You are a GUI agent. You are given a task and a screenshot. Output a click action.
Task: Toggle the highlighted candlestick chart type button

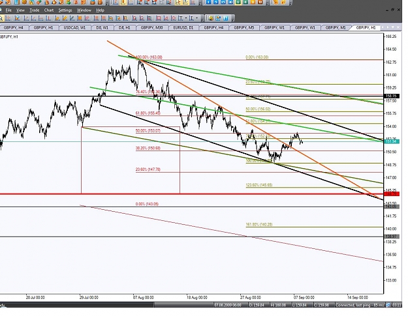click(x=123, y=3)
